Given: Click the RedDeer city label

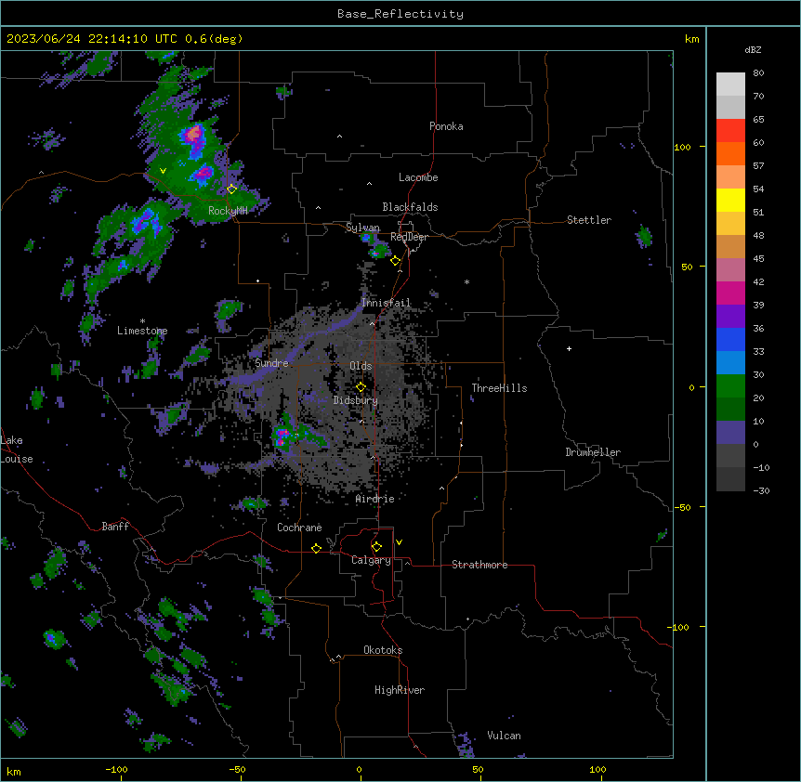Looking at the screenshot, I should pyautogui.click(x=409, y=237).
